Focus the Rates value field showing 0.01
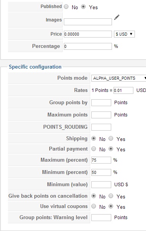The width and height of the screenshot is (146, 231). click(123, 90)
